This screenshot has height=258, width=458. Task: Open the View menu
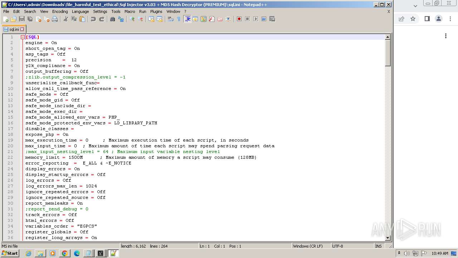(x=44, y=11)
